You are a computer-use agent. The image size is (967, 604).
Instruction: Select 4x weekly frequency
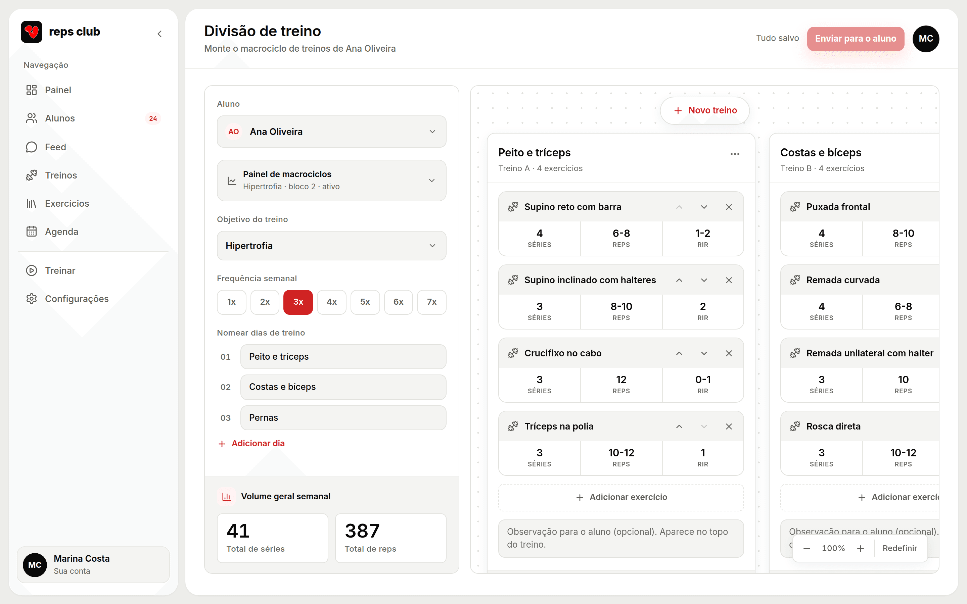[332, 302]
